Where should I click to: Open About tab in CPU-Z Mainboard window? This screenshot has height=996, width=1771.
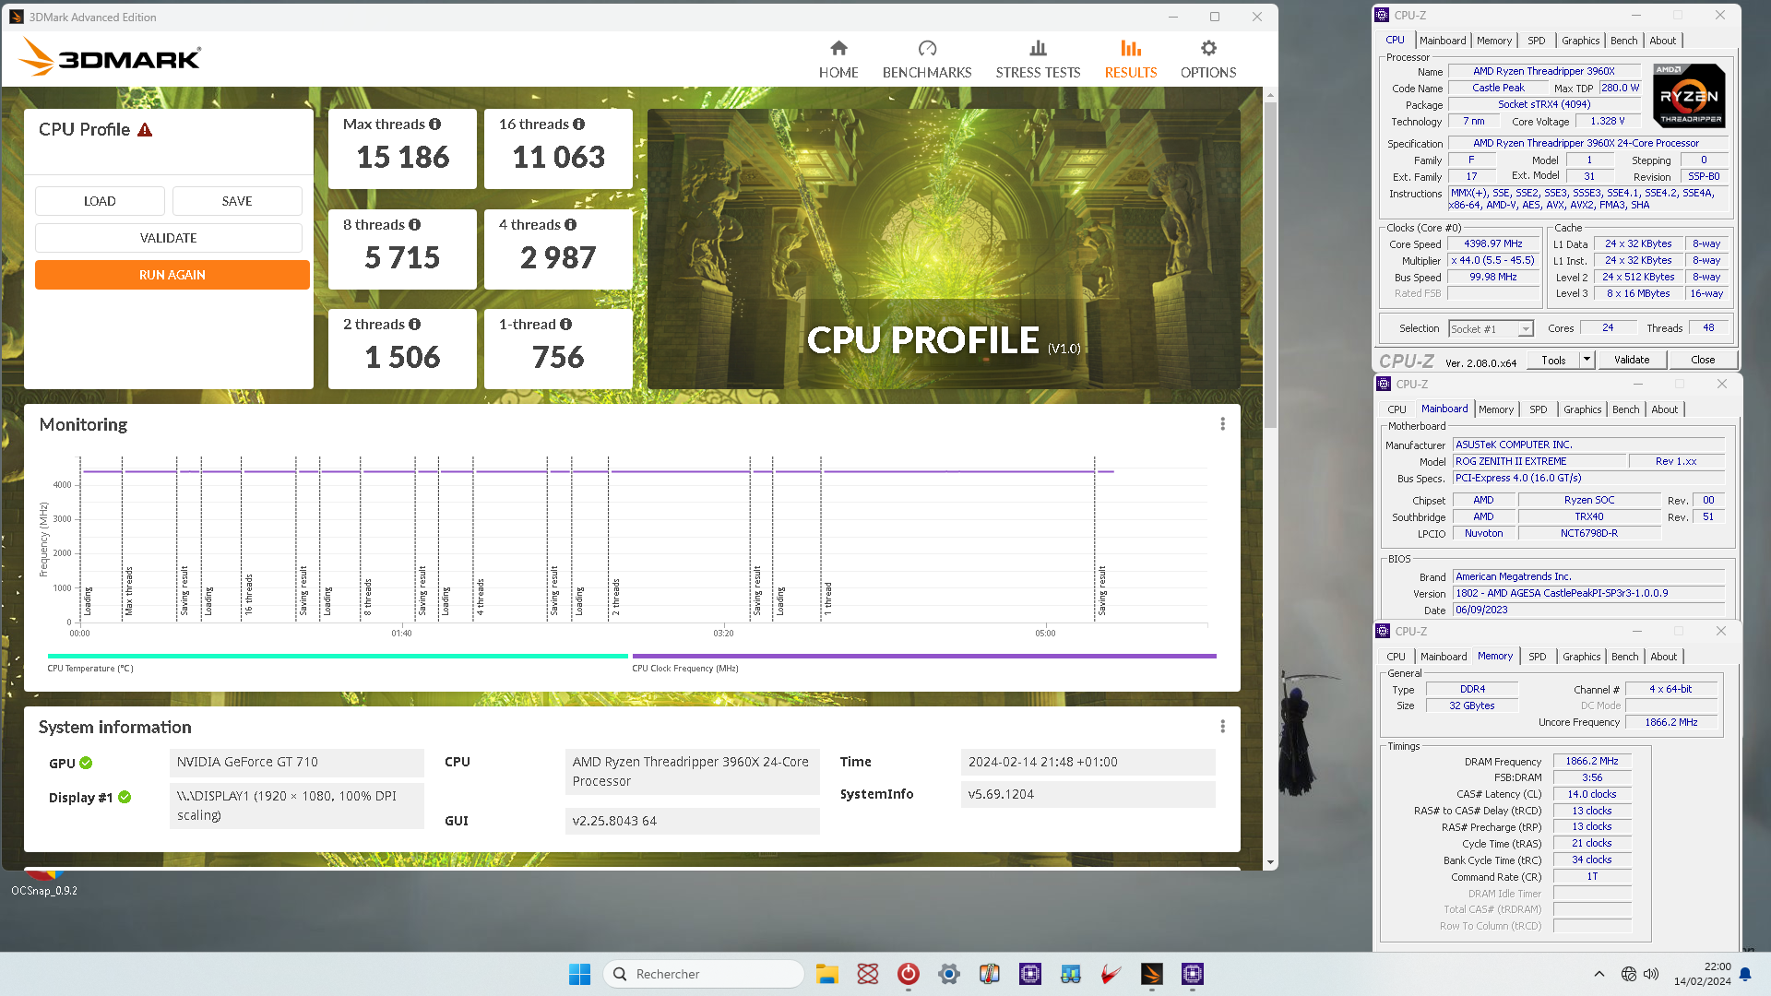point(1665,409)
